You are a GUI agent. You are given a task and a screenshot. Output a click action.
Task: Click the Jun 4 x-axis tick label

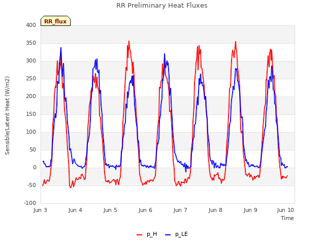(75, 210)
